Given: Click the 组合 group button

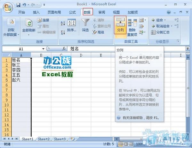Looking at the screenshot, I should click(157, 20).
